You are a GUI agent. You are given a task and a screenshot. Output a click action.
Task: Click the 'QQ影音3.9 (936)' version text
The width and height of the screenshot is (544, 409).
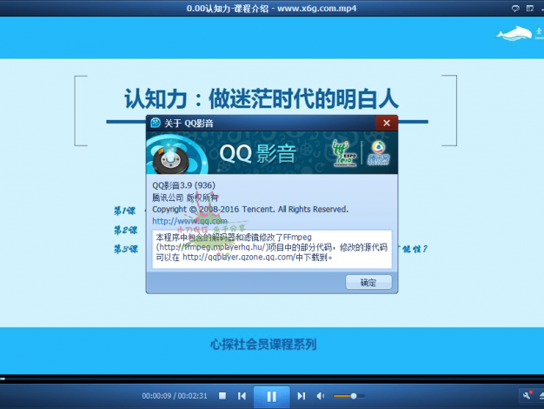point(184,185)
